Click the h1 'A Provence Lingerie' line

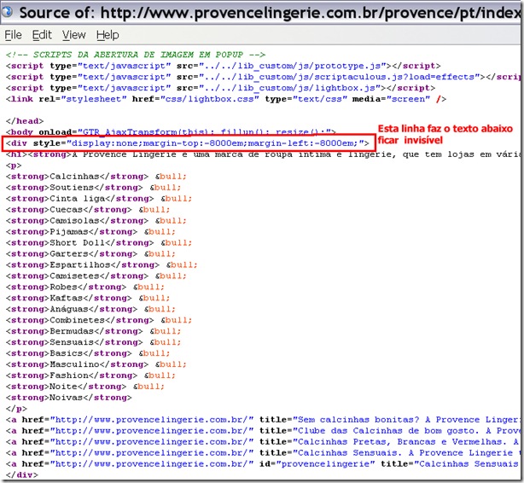tap(263, 154)
